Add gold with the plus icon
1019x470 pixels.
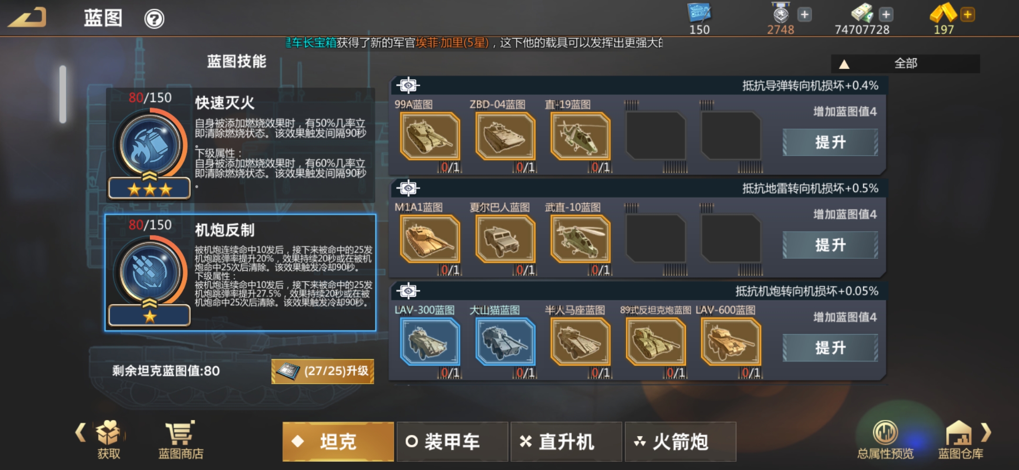pos(968,15)
